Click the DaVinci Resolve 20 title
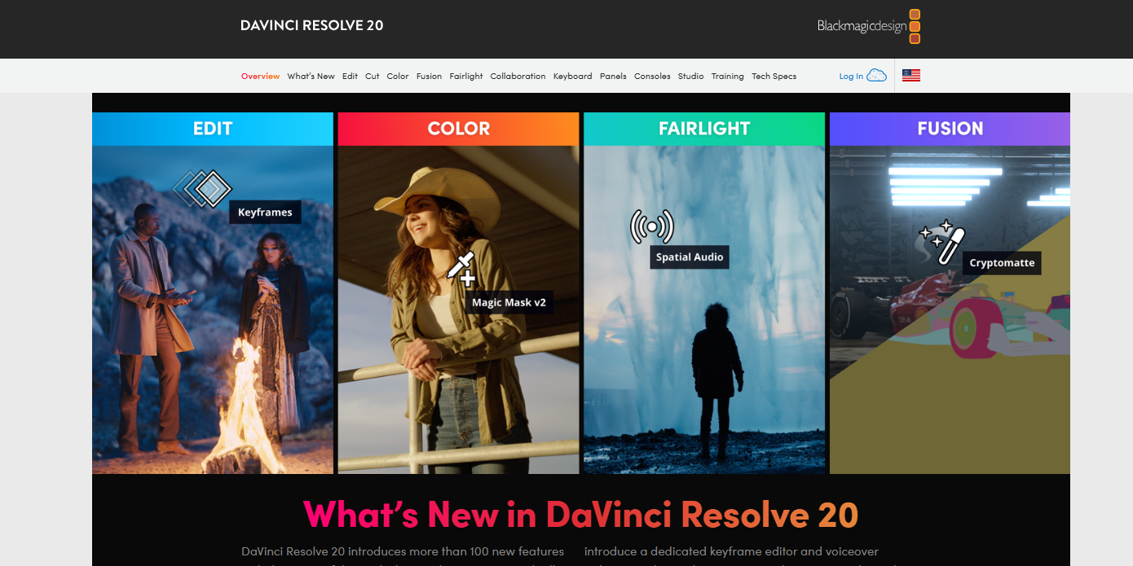The width and height of the screenshot is (1133, 566). (311, 25)
